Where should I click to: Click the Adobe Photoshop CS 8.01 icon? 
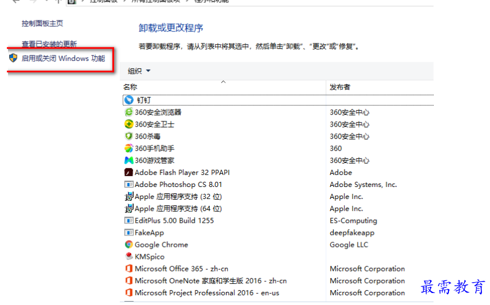(x=129, y=185)
